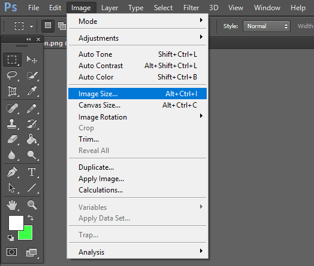Open the Edit menu

(55, 8)
